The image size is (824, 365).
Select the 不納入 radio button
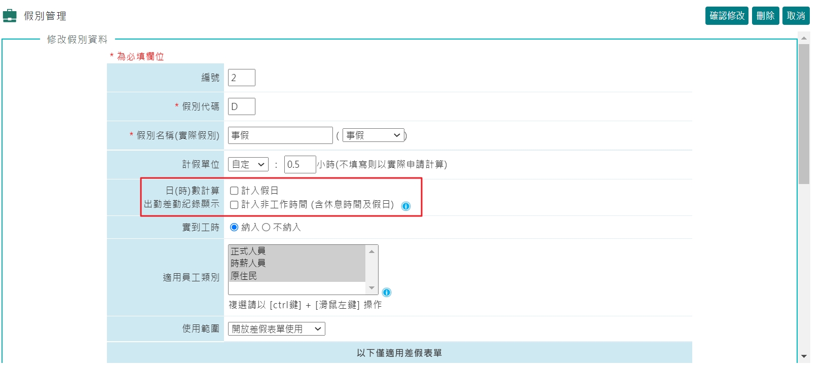266,227
